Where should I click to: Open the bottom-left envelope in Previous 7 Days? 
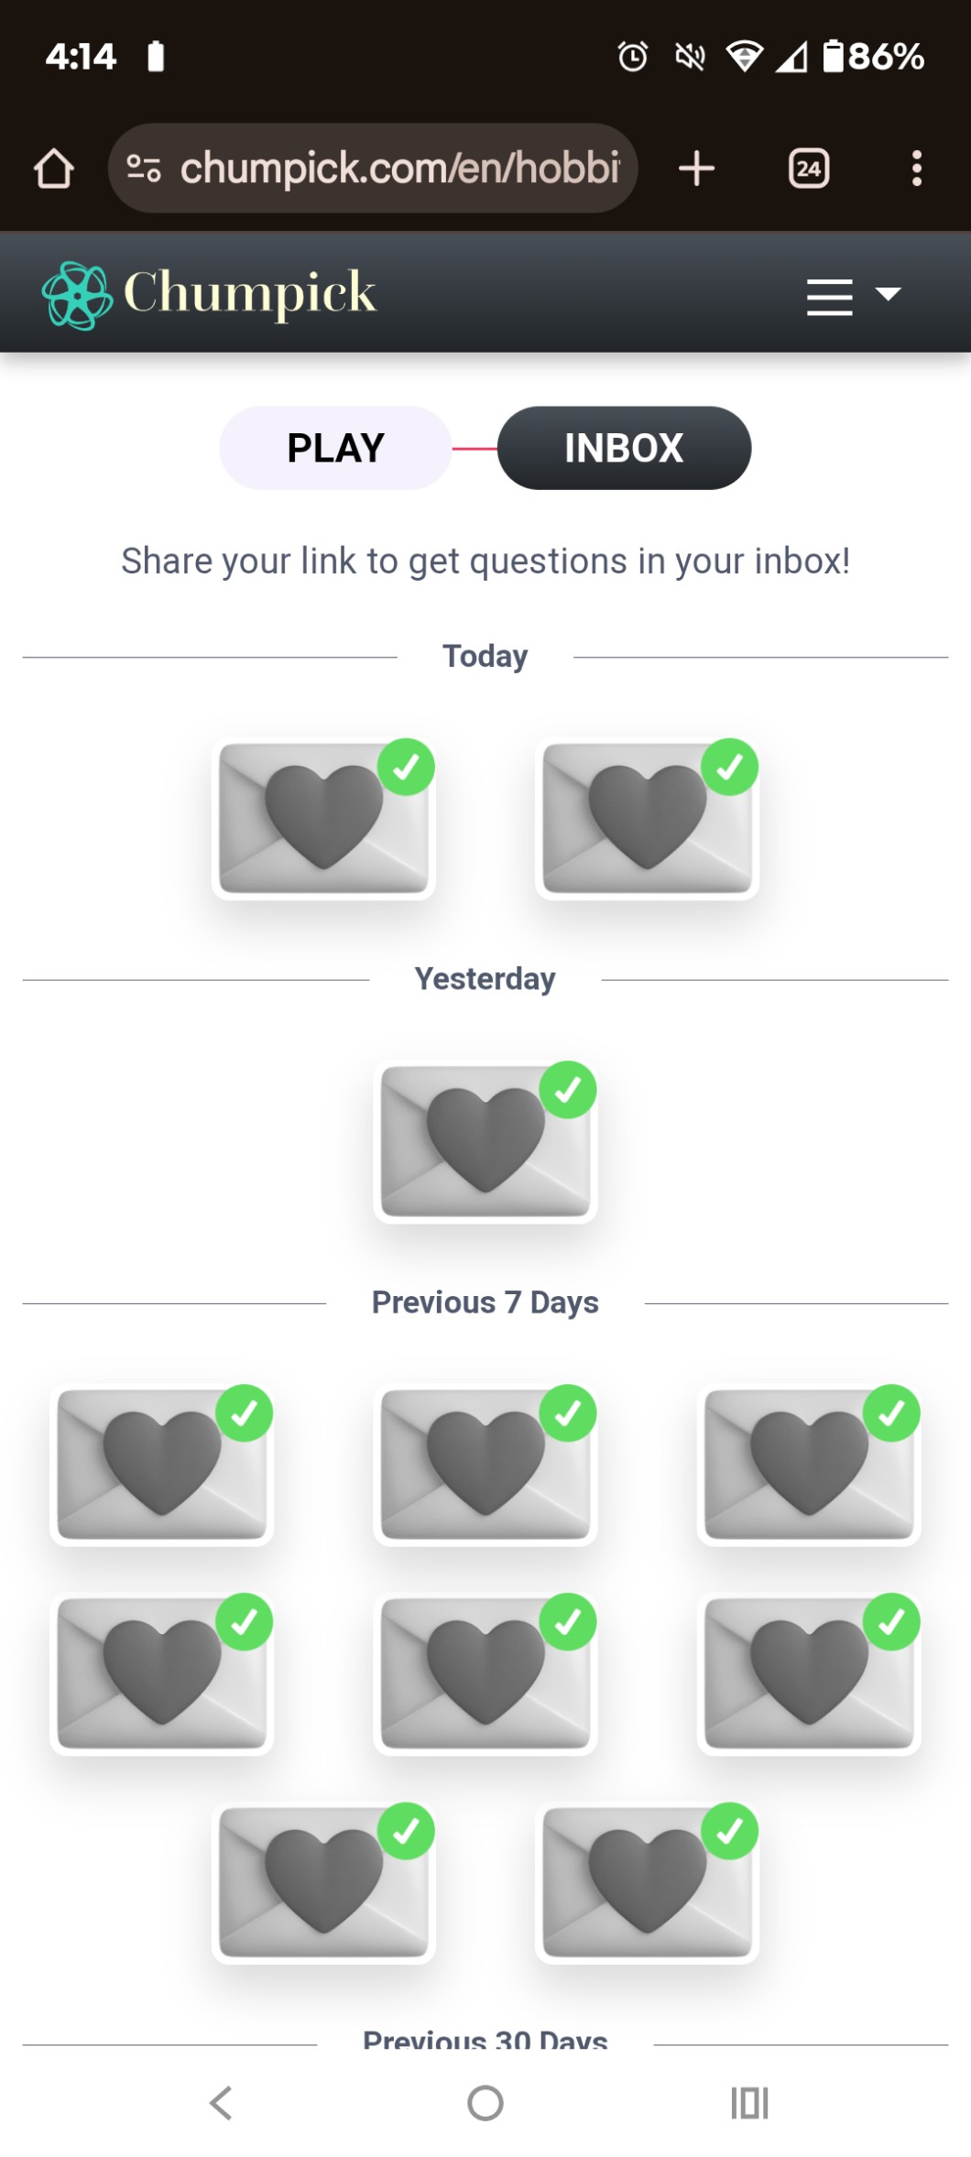point(323,1881)
